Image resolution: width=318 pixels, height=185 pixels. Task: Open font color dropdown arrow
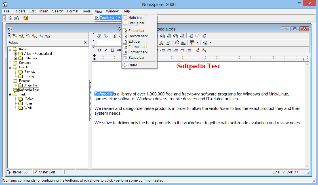pos(197,43)
